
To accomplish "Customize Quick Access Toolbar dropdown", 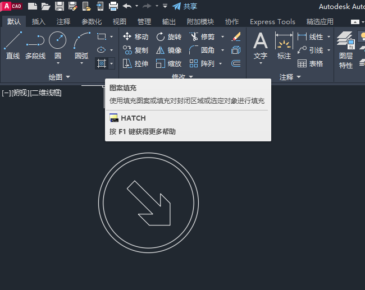I will pyautogui.click(x=165, y=6).
